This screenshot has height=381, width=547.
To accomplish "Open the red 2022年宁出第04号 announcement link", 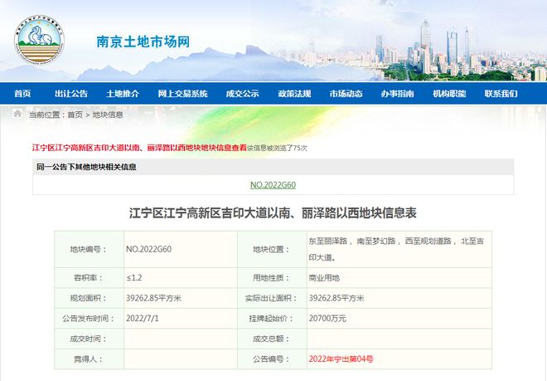I will click(x=341, y=359).
